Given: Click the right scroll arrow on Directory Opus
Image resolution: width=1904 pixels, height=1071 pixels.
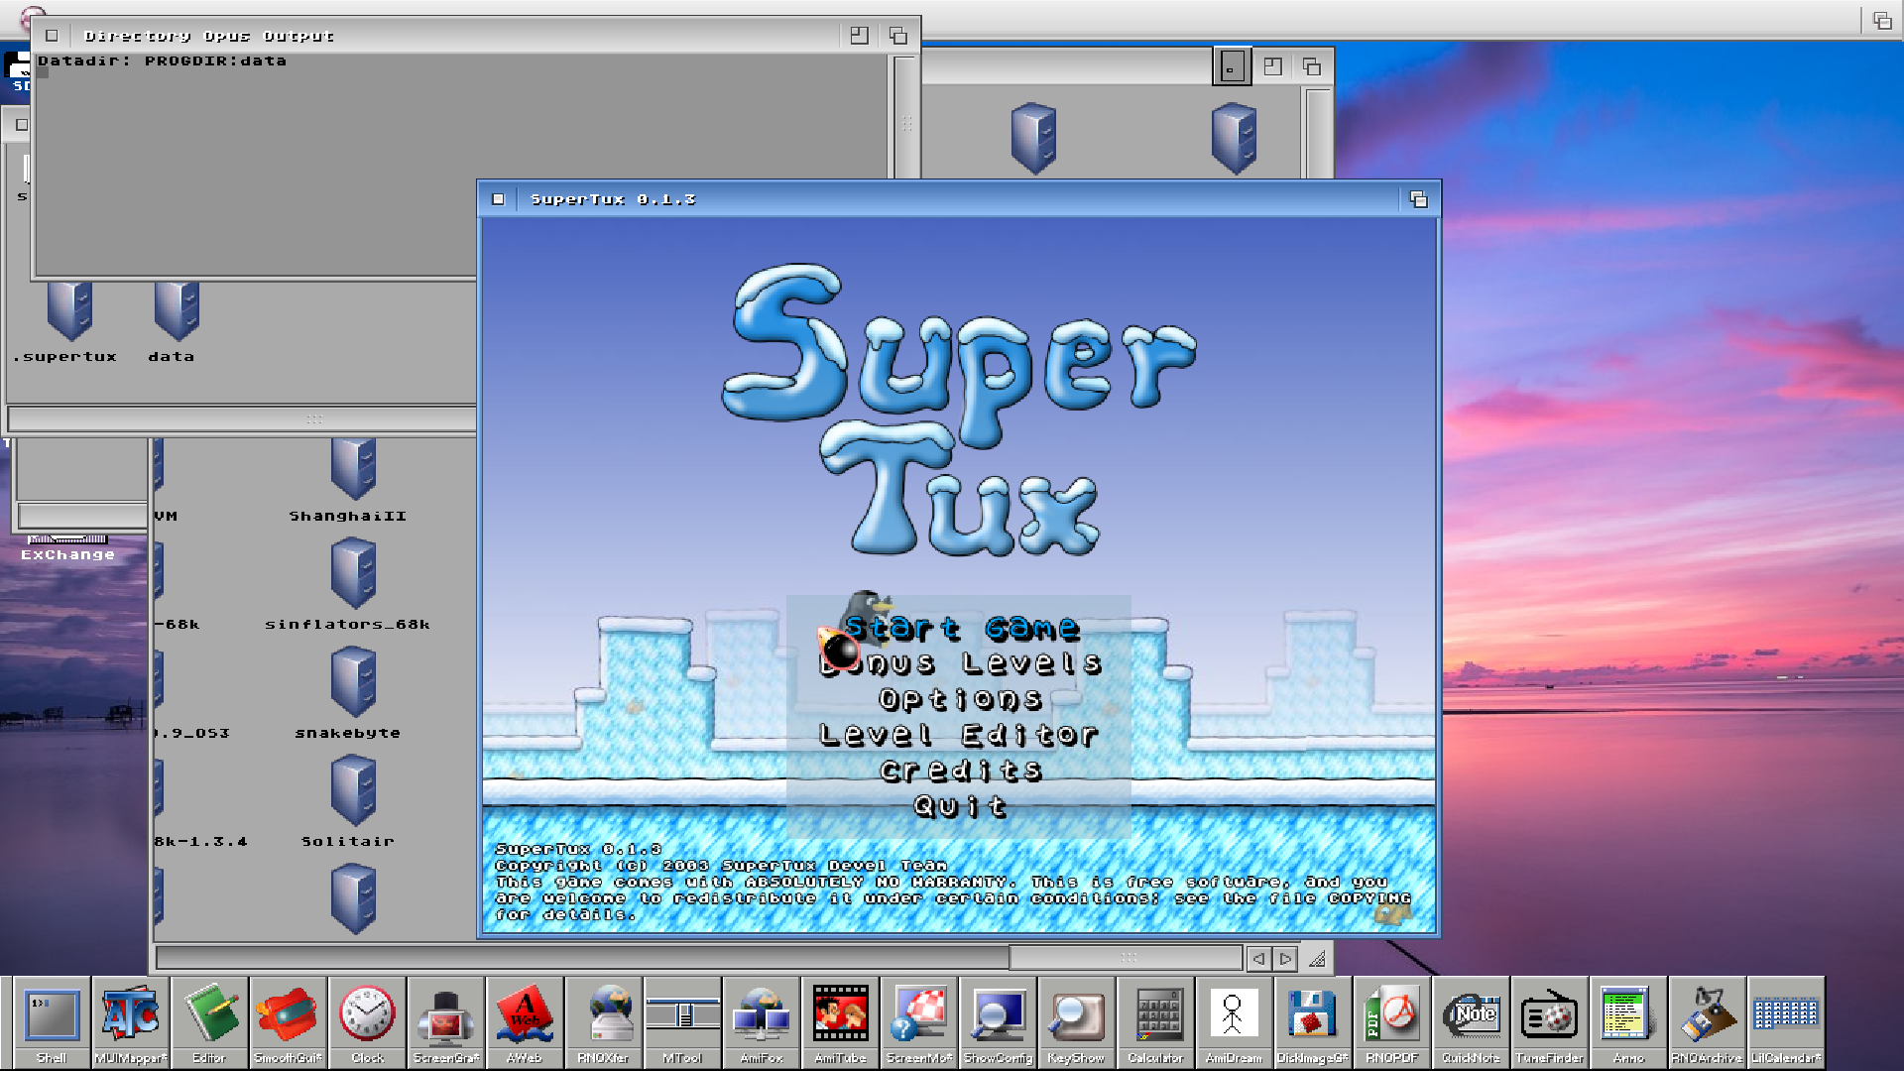Looking at the screenshot, I should pyautogui.click(x=1284, y=958).
